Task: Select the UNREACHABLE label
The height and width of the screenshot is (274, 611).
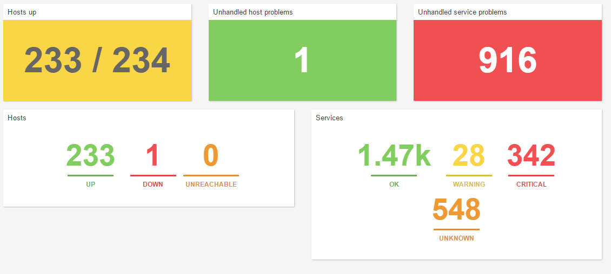Action: 211,184
